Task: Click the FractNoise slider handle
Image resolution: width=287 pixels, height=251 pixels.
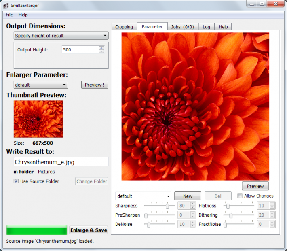Action: [x=225, y=224]
